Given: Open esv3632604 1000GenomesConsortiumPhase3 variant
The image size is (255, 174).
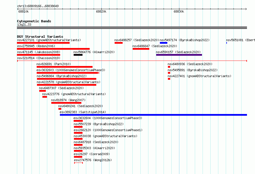Looking at the screenshot, I should (108, 118).
